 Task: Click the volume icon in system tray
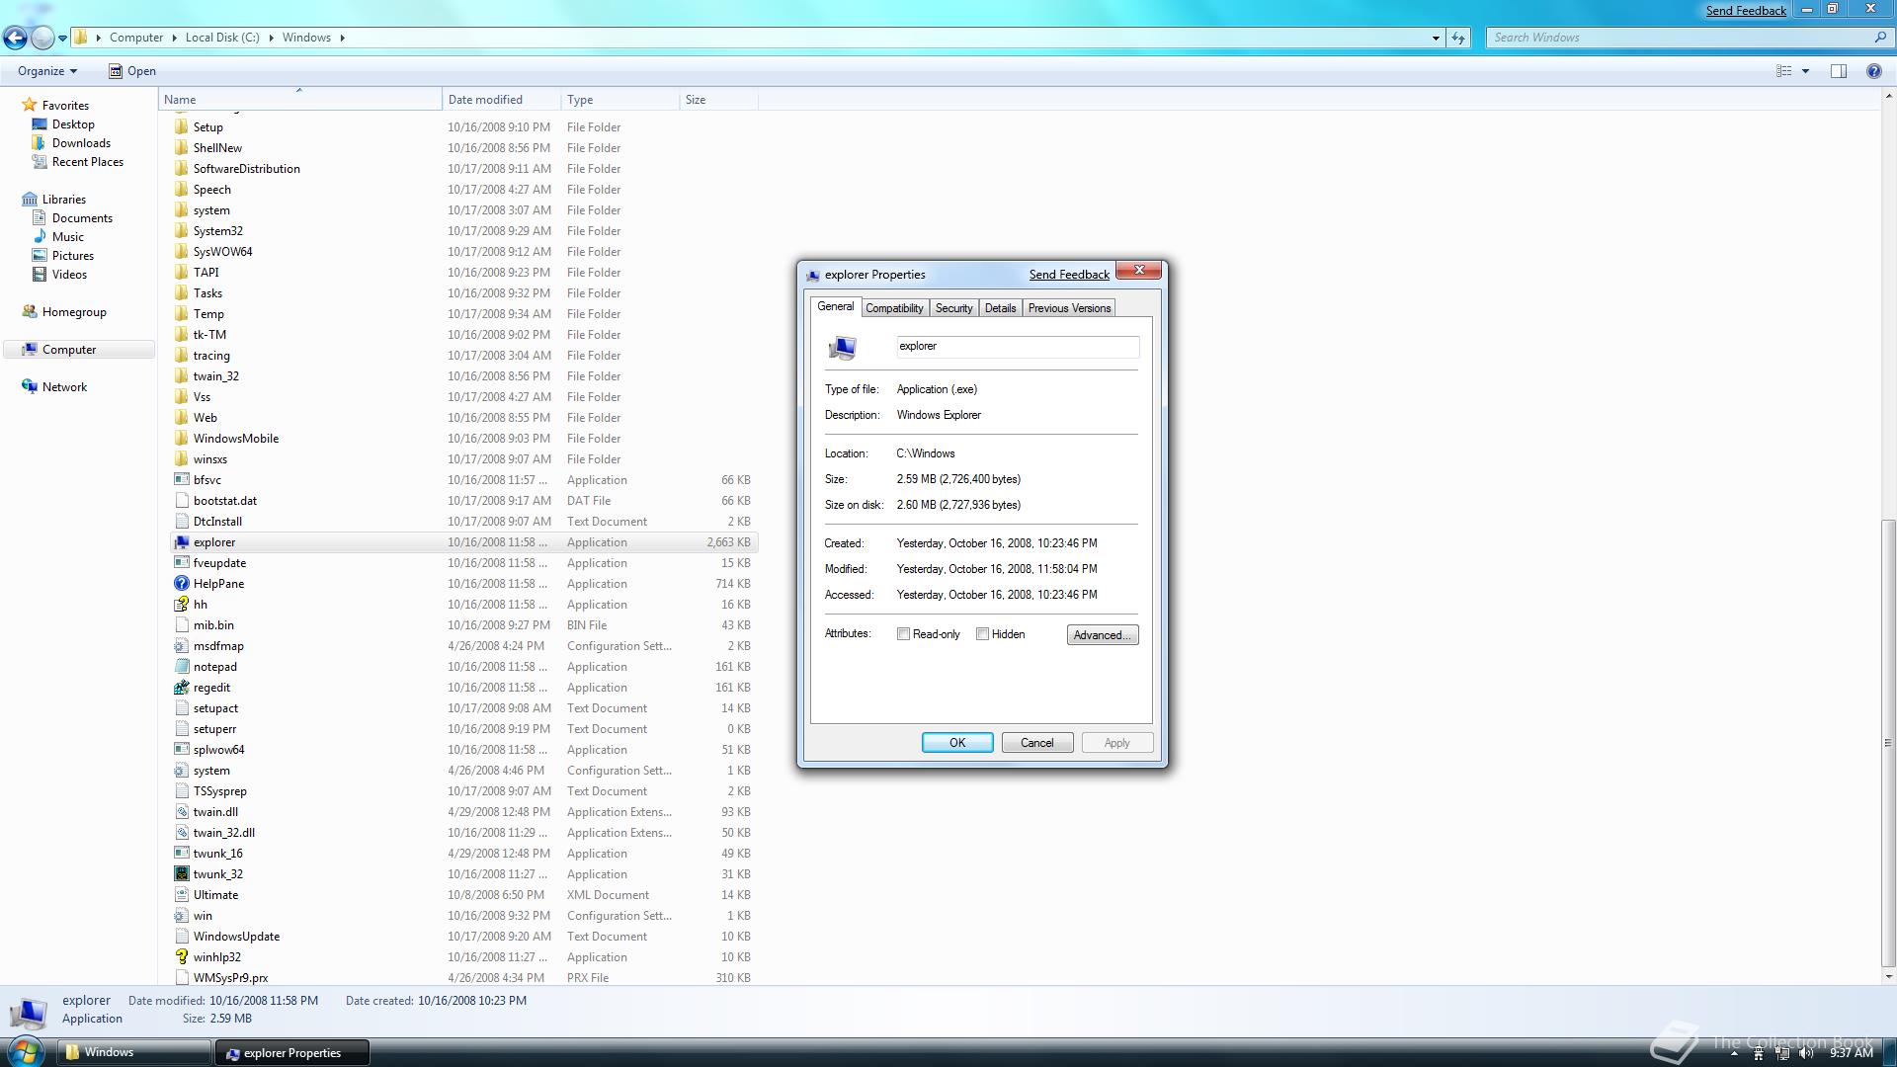(x=1807, y=1053)
